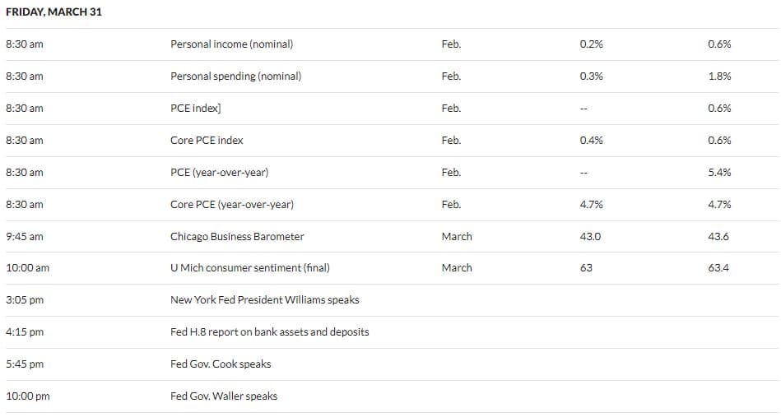781x417 pixels.
Task: Select the 43.0 Chicago Barometer value
Action: (591, 237)
